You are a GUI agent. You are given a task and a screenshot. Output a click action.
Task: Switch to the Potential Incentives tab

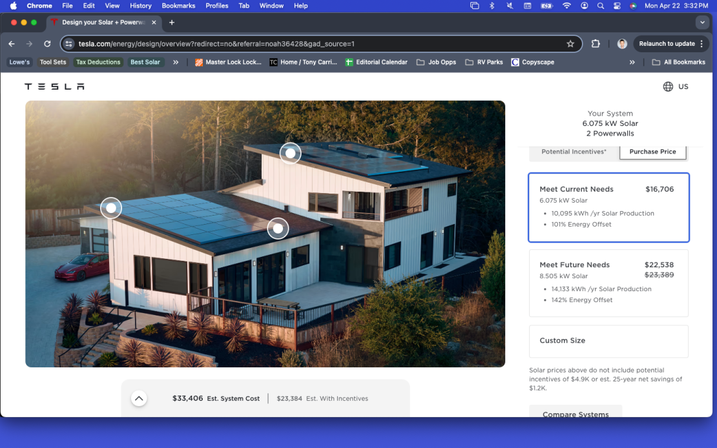click(x=574, y=152)
